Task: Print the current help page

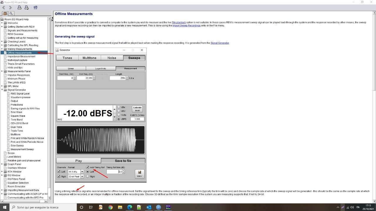Action: tap(19, 8)
